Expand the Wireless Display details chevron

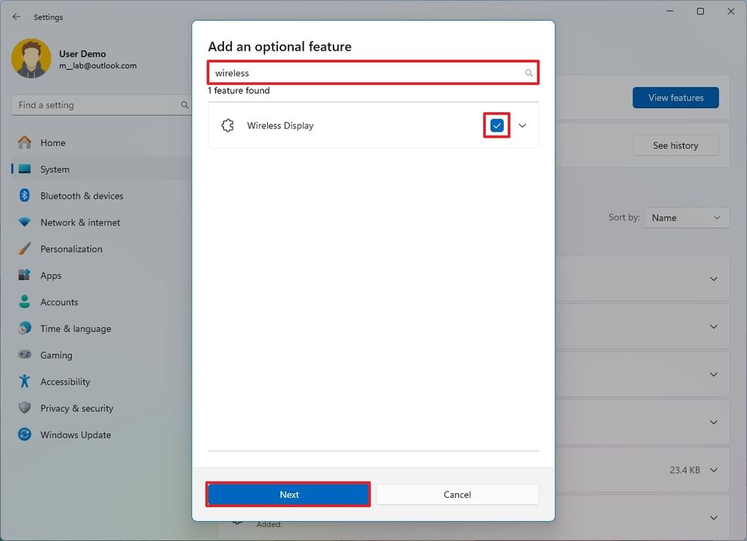[522, 125]
